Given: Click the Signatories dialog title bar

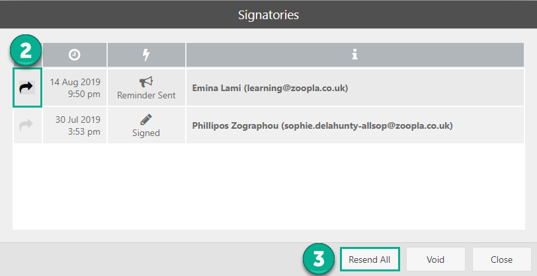Looking at the screenshot, I should point(268,15).
